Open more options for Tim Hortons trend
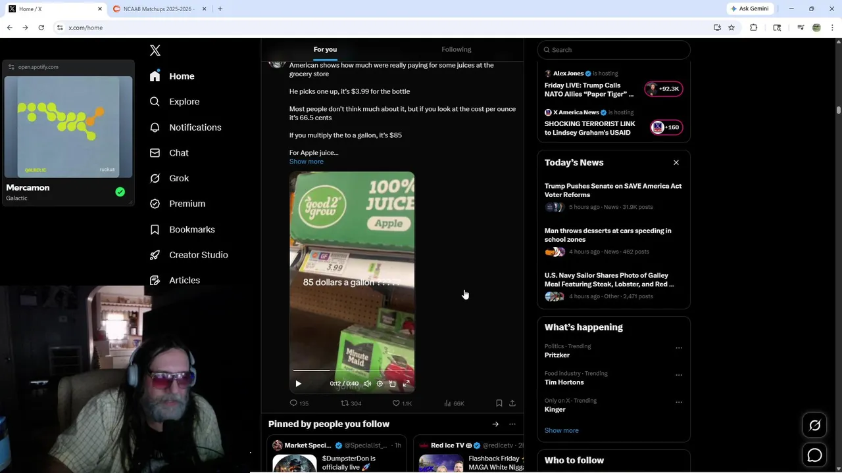The height and width of the screenshot is (473, 842). 679,375
